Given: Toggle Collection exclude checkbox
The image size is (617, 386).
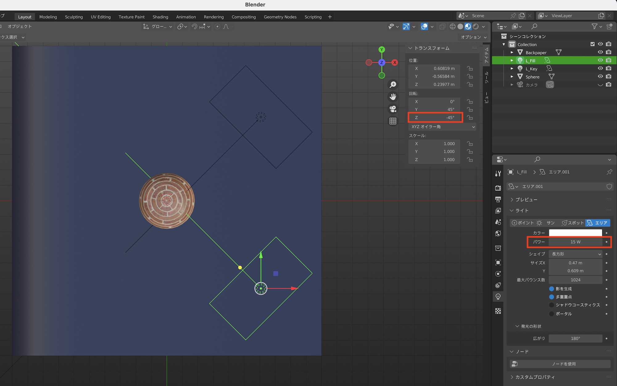Looking at the screenshot, I should pyautogui.click(x=592, y=44).
